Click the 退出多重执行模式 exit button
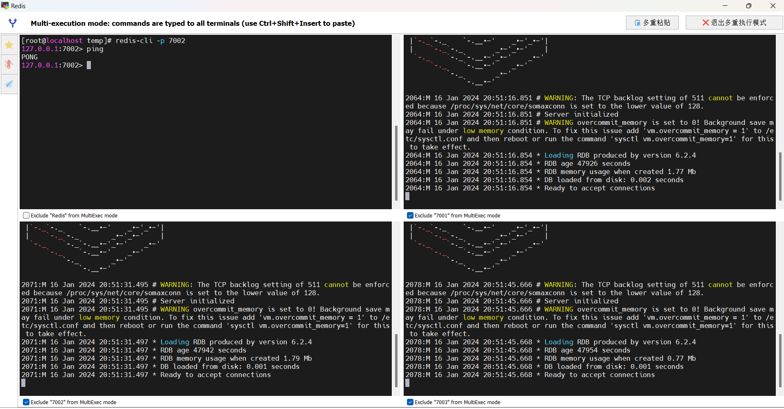The width and height of the screenshot is (784, 409). [734, 23]
